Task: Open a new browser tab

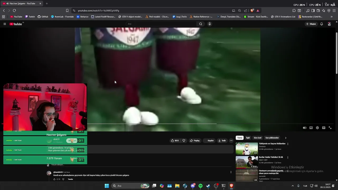Action: click(47, 3)
